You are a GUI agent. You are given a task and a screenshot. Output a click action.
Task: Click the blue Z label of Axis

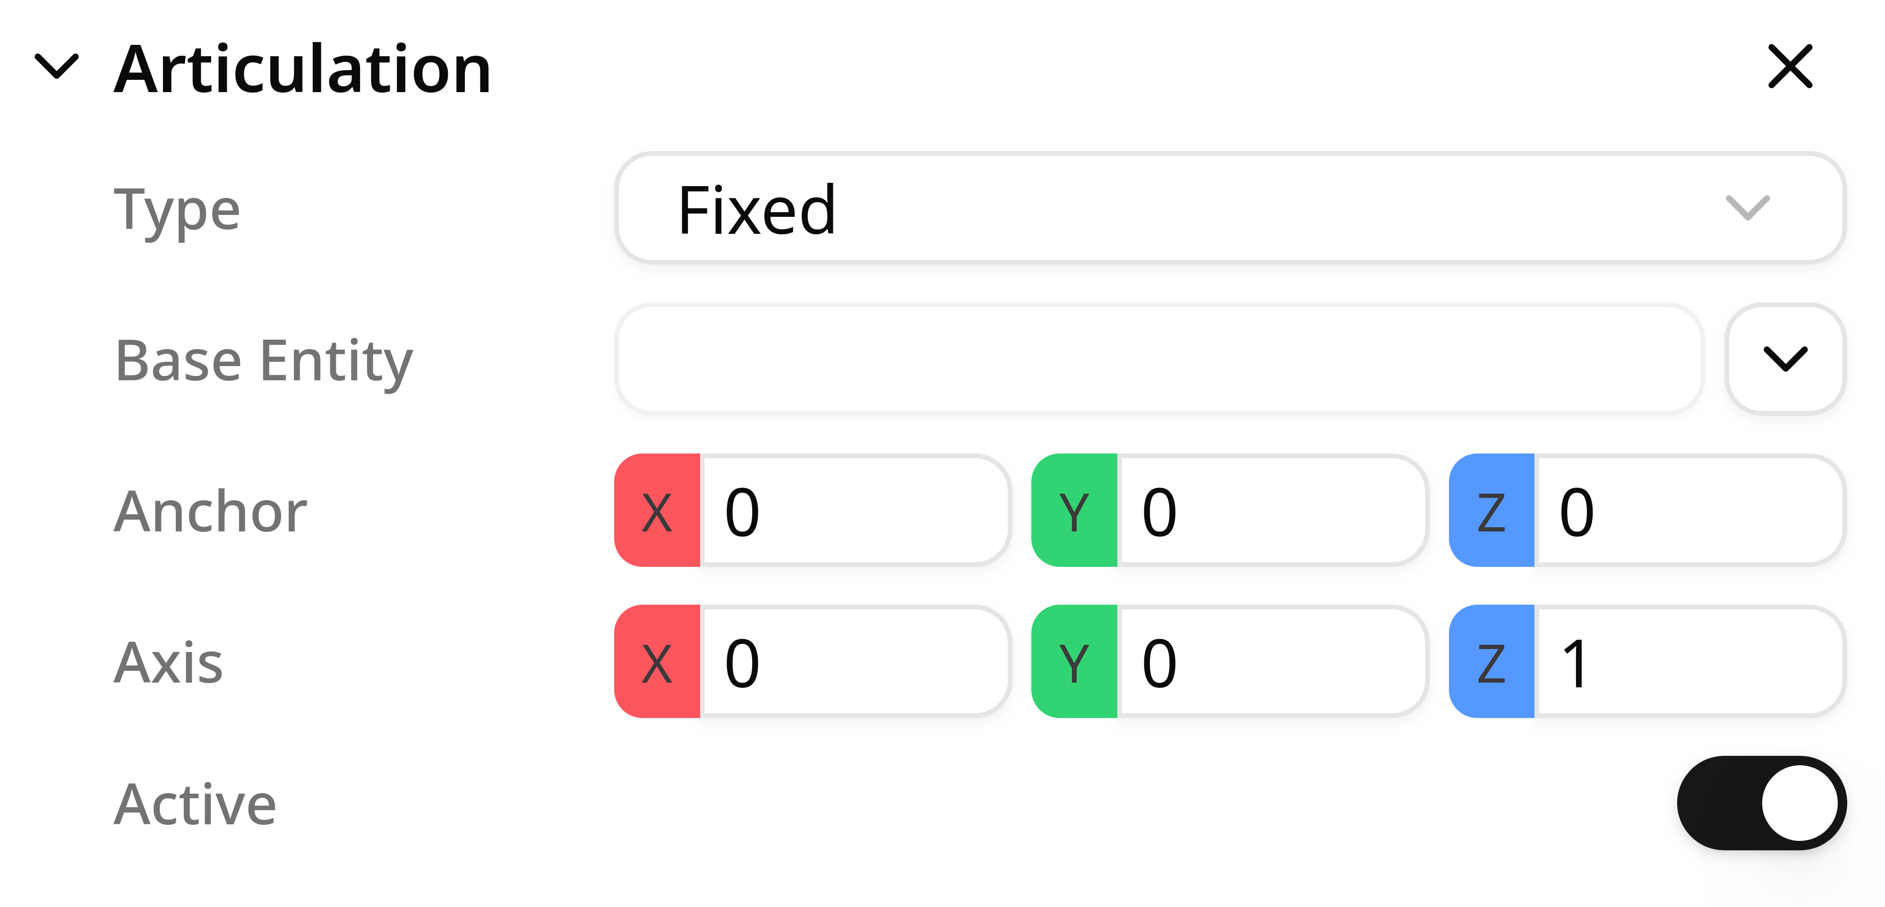[1491, 662]
